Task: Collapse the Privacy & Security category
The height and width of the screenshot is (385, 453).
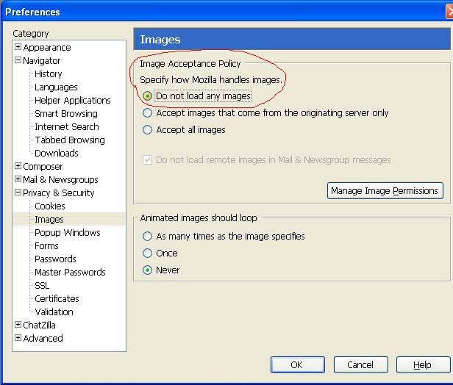Action: 18,193
